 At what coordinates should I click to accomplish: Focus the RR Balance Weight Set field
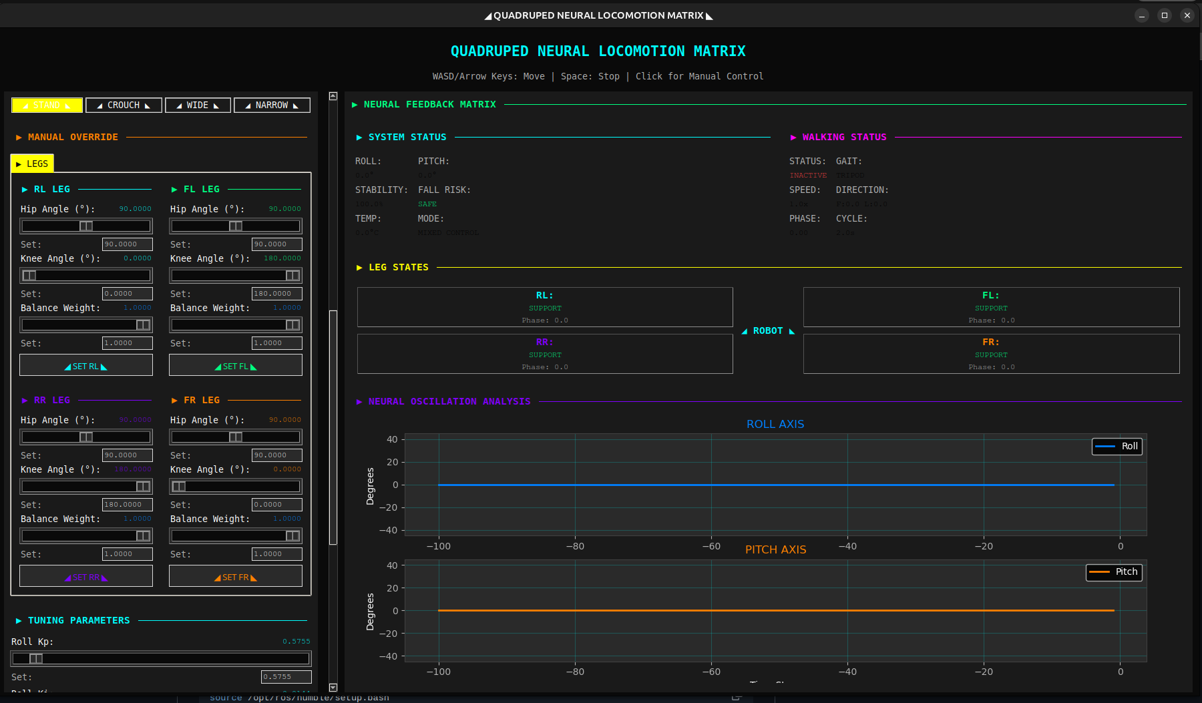click(128, 554)
